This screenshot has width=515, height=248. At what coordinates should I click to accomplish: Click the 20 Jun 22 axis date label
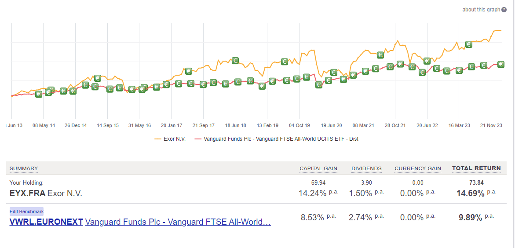pos(427,125)
